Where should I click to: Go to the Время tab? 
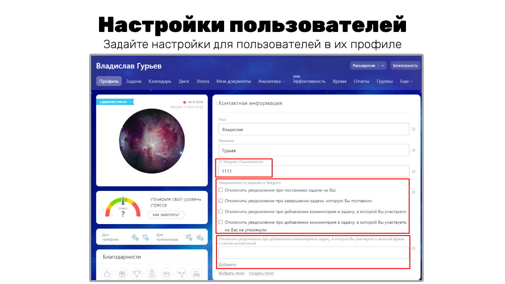pyautogui.click(x=339, y=81)
